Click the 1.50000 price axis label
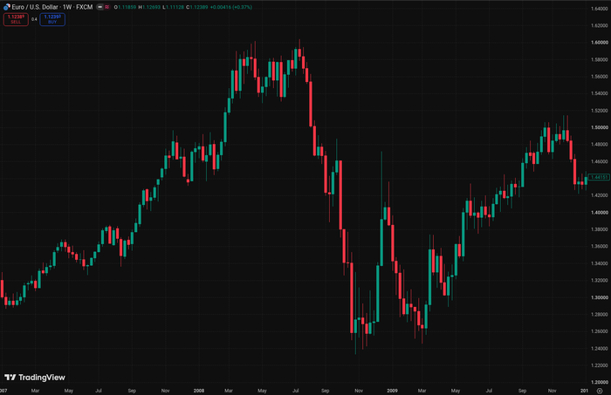The width and height of the screenshot is (611, 395). point(600,127)
